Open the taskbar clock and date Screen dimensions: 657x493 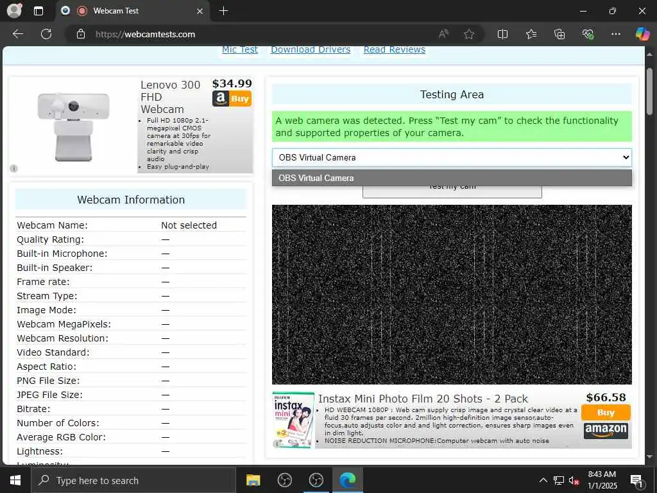click(x=602, y=480)
